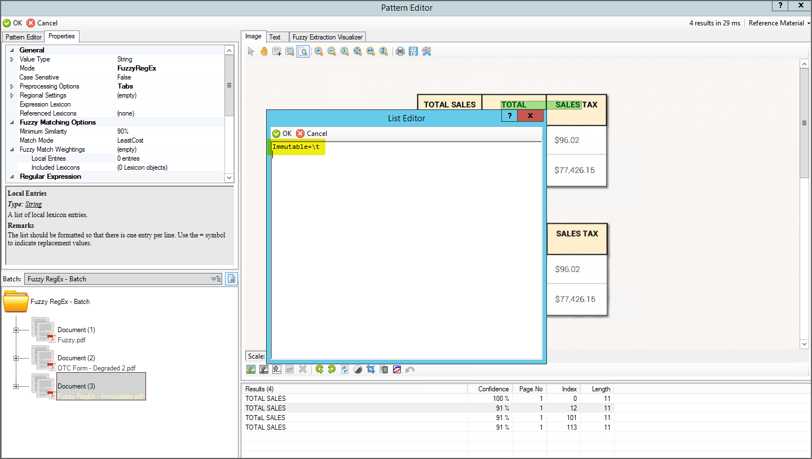Click the Zoom Out magnifier icon
This screenshot has height=459, width=812.
coord(332,51)
